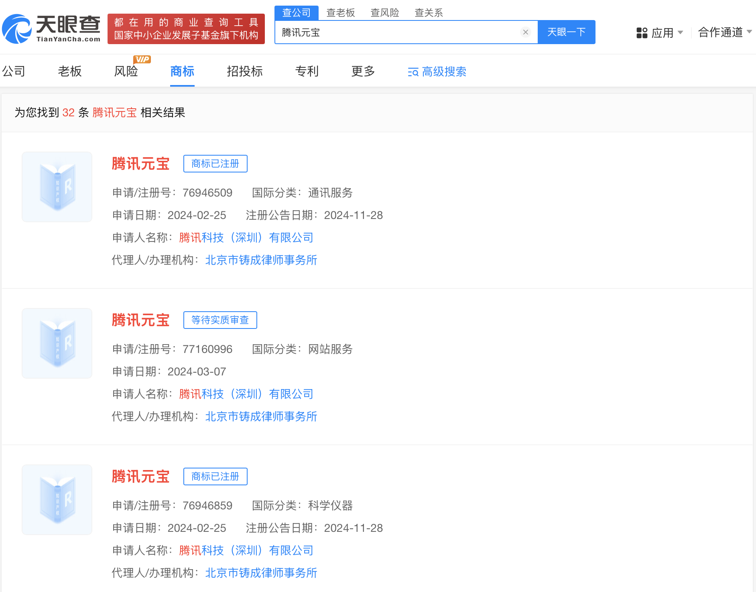This screenshot has width=756, height=592.
Task: Open applicant 腾讯科技 link in 通讯服务 result
Action: coord(246,238)
